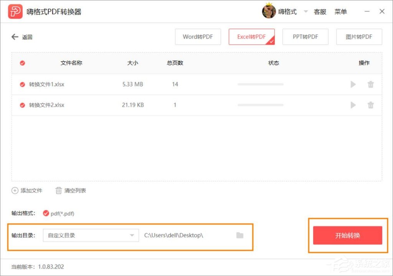
Task: Browse output folder using the folder icon
Action: coord(240,235)
